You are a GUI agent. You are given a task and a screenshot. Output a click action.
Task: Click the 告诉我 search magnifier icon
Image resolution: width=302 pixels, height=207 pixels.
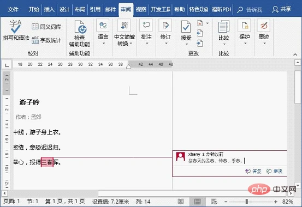coord(240,10)
